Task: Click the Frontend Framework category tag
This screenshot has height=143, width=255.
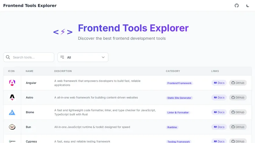Action: 179,83
